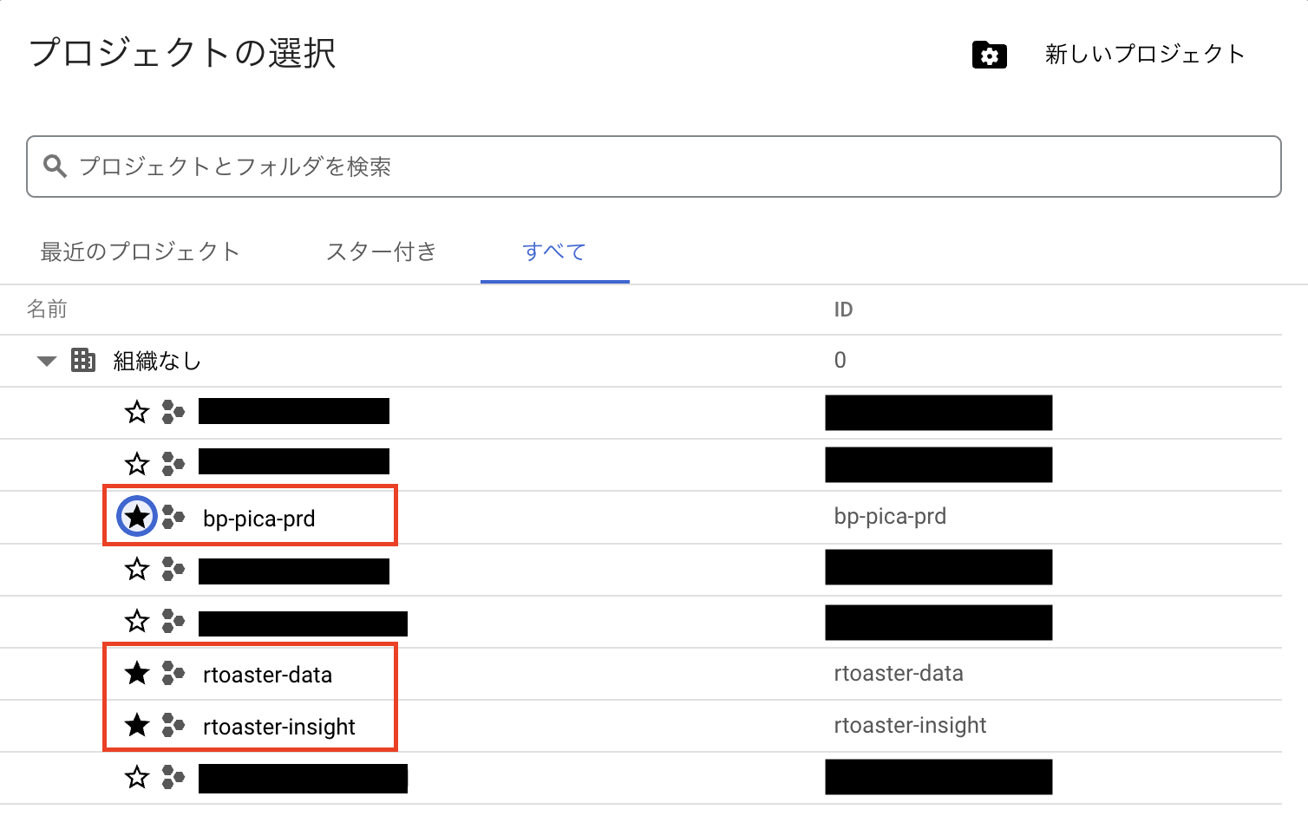This screenshot has width=1308, height=829.
Task: Focus the プロジェクトとフォルダを検索 search field
Action: (x=653, y=166)
